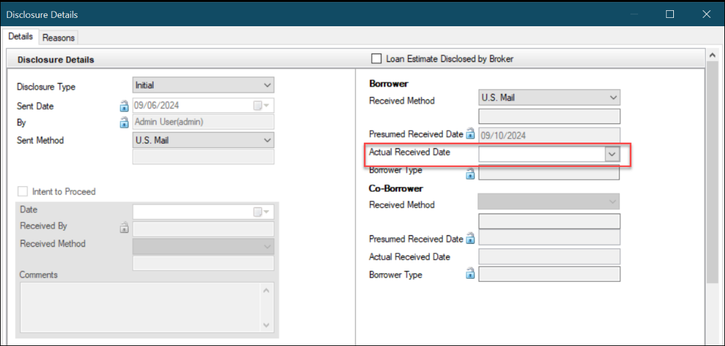The image size is (725, 346).
Task: Open the Sent Date calendar picker
Action: click(261, 106)
